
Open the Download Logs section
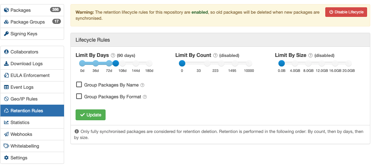(x=26, y=64)
